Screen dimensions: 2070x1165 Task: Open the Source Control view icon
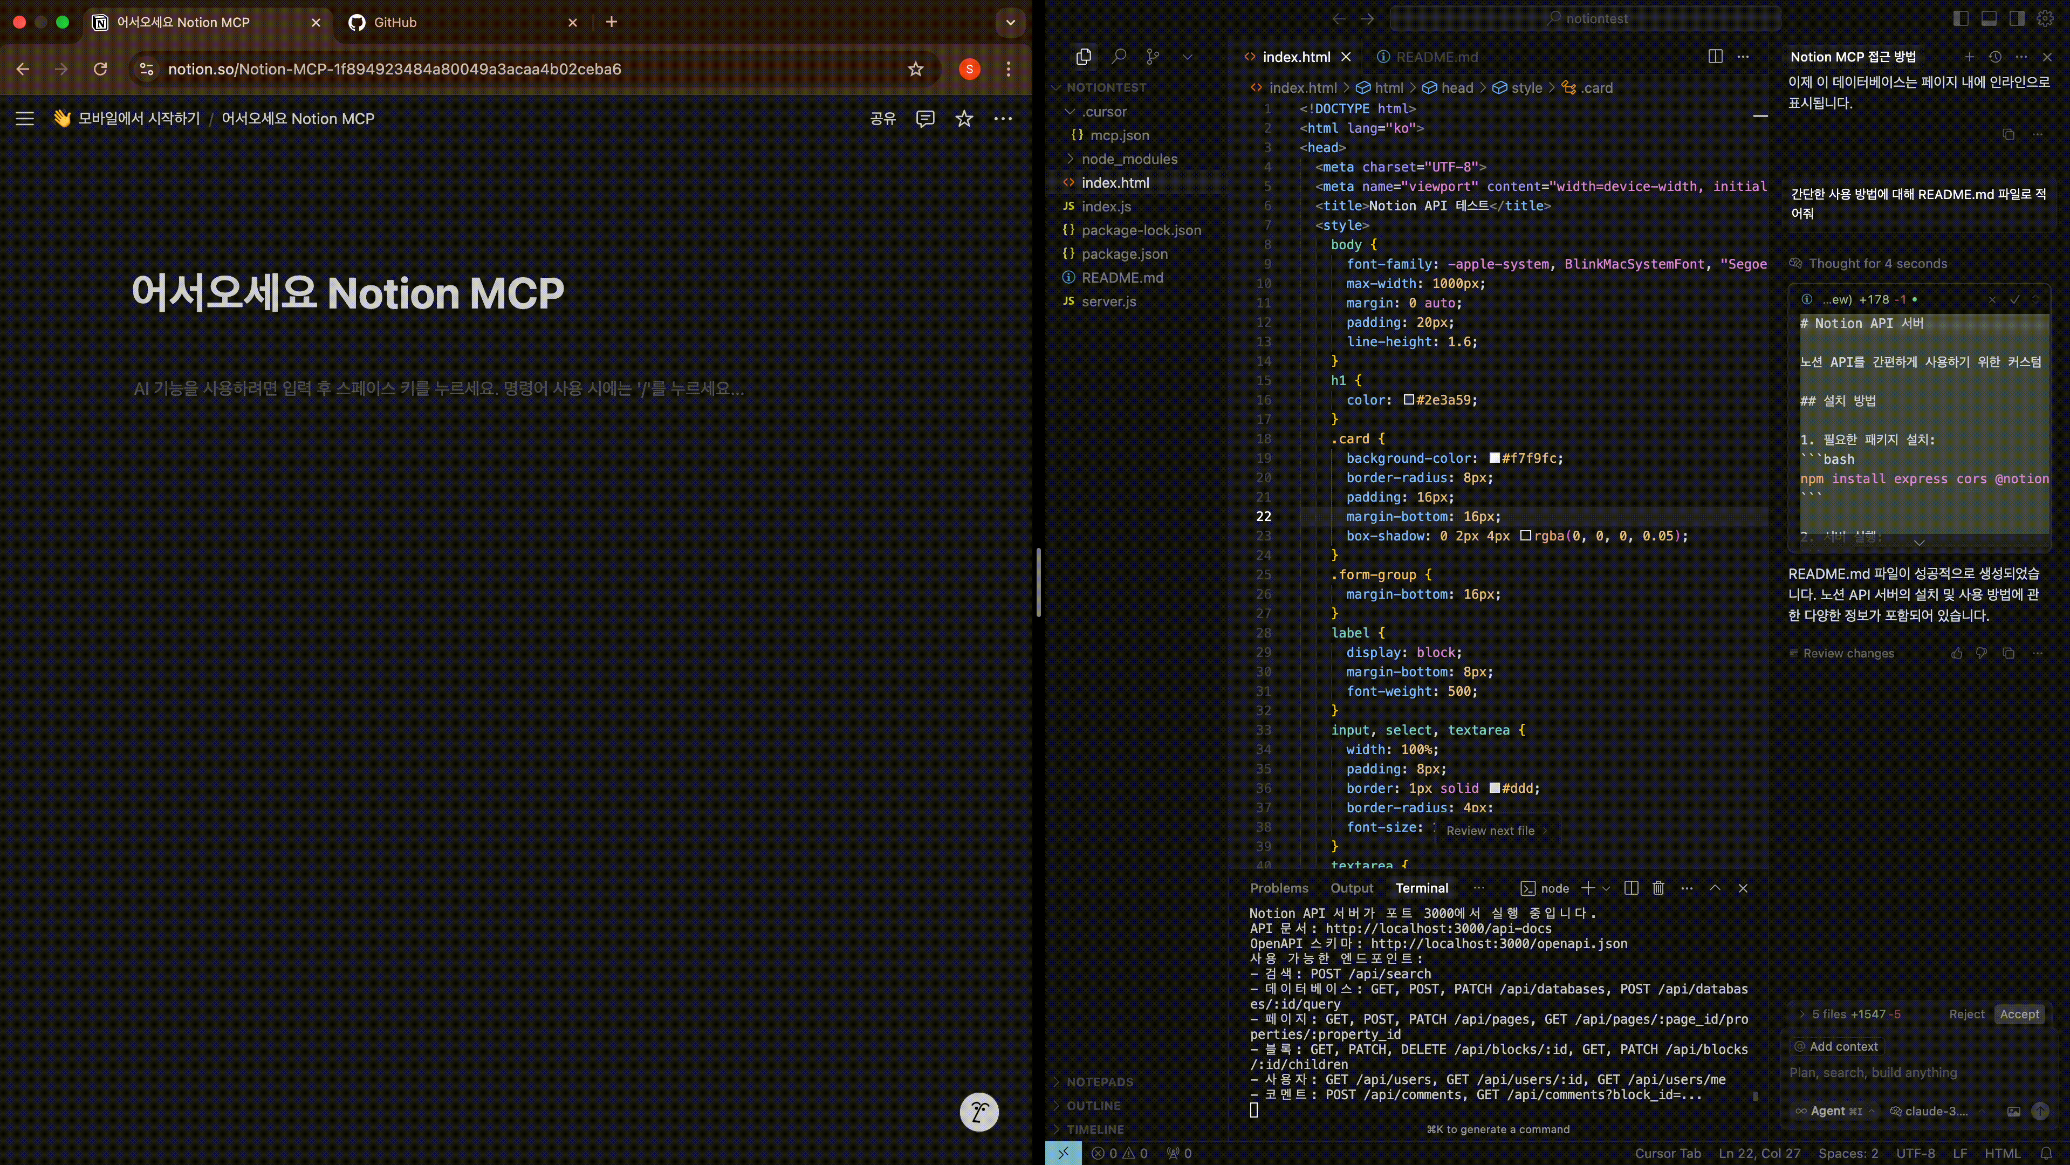tap(1153, 56)
